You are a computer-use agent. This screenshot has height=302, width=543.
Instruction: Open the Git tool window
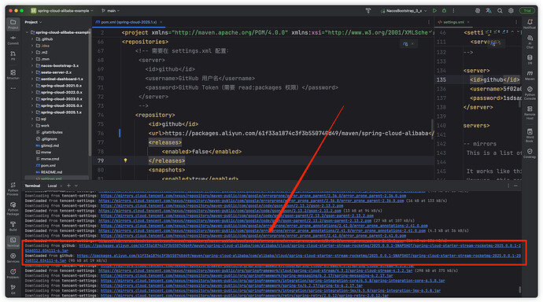[13, 289]
